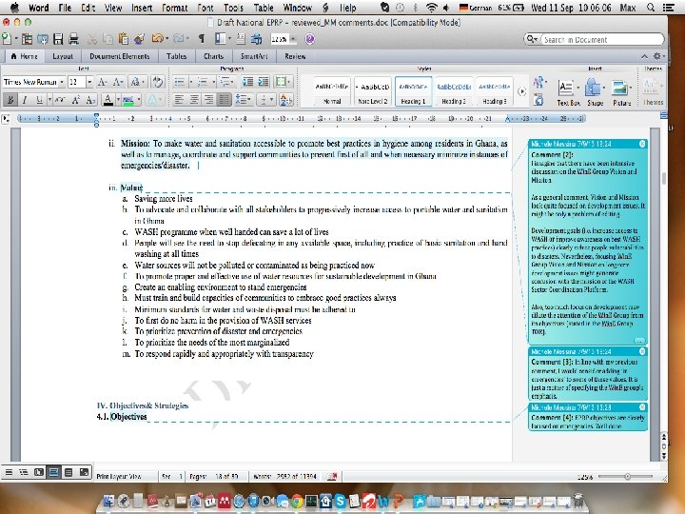
Task: Apply strikethrough formatting
Action: (x=60, y=100)
